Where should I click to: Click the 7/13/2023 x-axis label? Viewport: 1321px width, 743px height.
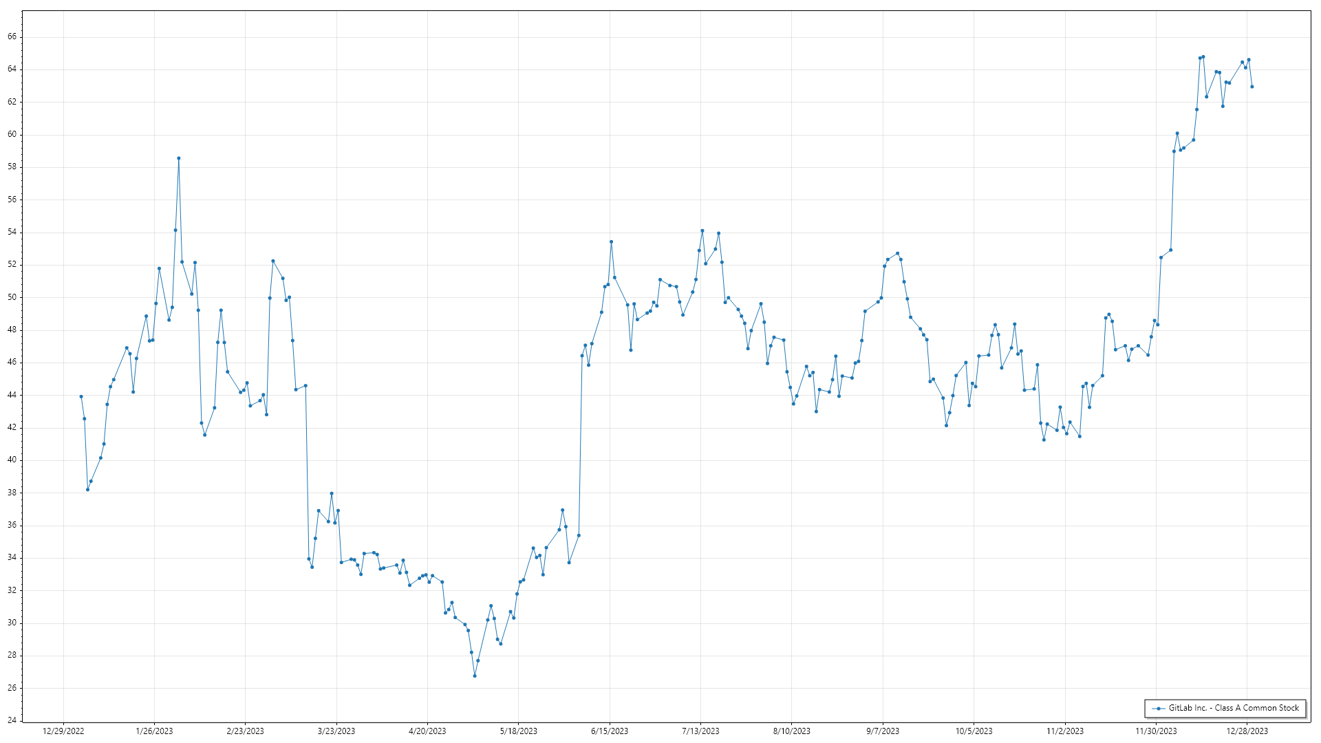pyautogui.click(x=700, y=731)
